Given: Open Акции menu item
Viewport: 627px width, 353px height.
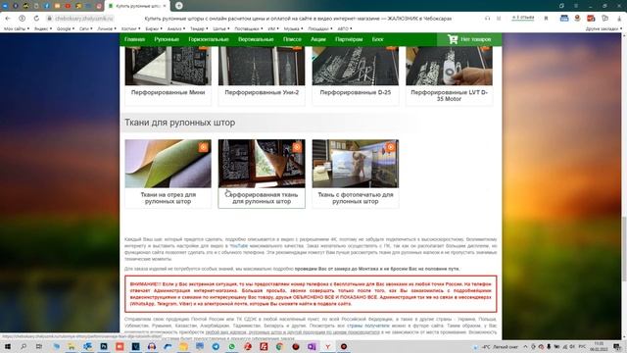Looking at the screenshot, I should click(x=317, y=39).
